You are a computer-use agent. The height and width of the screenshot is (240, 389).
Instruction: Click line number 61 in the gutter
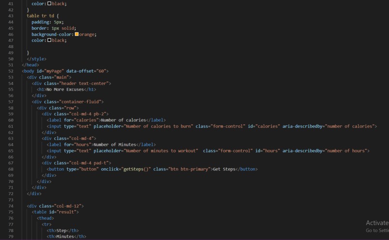(11, 126)
